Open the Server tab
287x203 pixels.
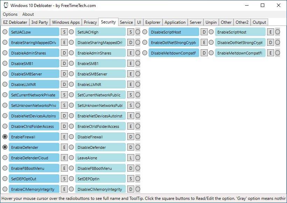click(195, 22)
